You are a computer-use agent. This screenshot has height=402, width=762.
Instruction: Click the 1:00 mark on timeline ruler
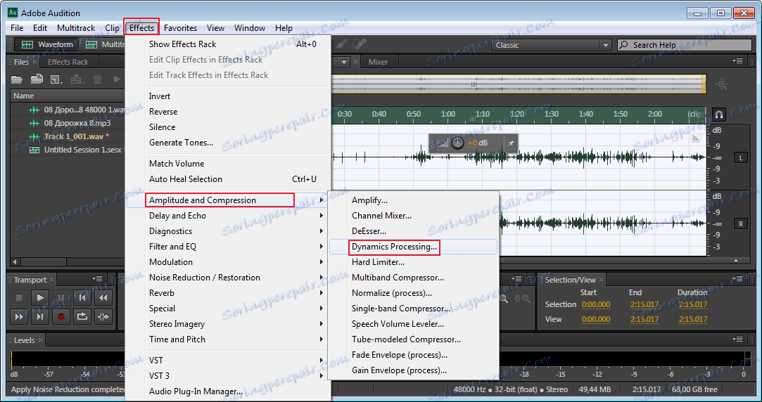[x=448, y=114]
